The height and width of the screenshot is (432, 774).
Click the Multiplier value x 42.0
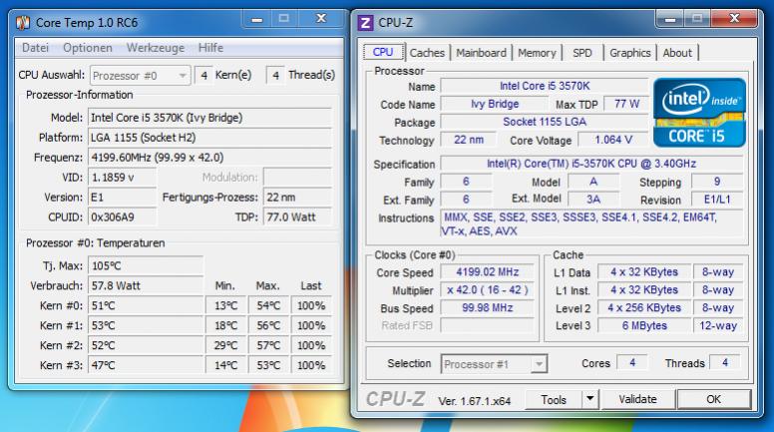tap(487, 290)
